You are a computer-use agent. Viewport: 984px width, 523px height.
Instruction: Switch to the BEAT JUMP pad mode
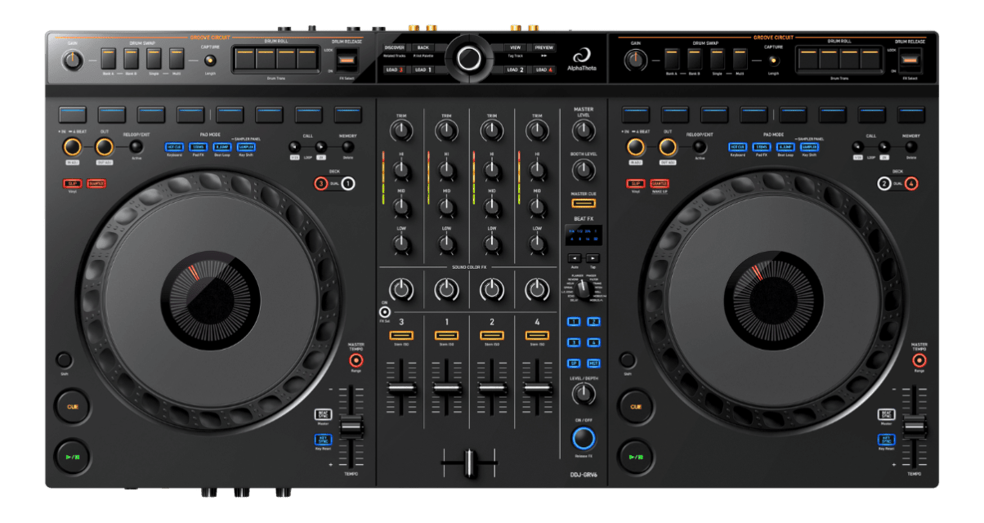pyautogui.click(x=221, y=146)
